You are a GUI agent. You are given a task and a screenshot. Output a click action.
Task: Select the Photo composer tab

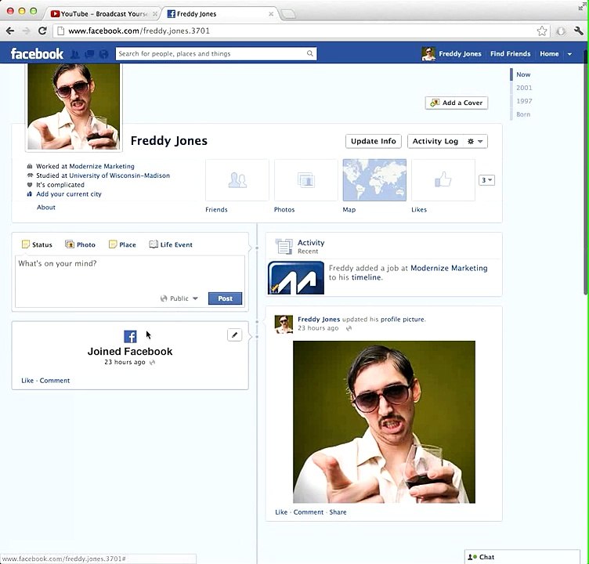(81, 244)
